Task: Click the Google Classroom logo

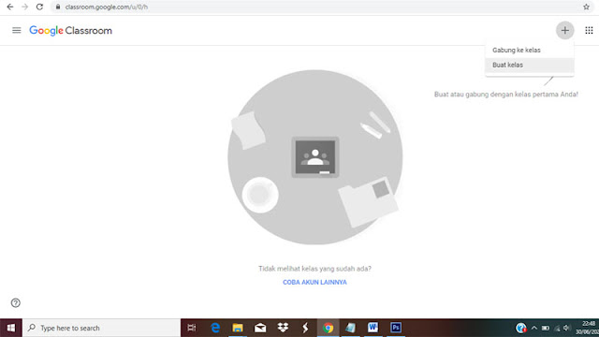Action: coord(71,31)
